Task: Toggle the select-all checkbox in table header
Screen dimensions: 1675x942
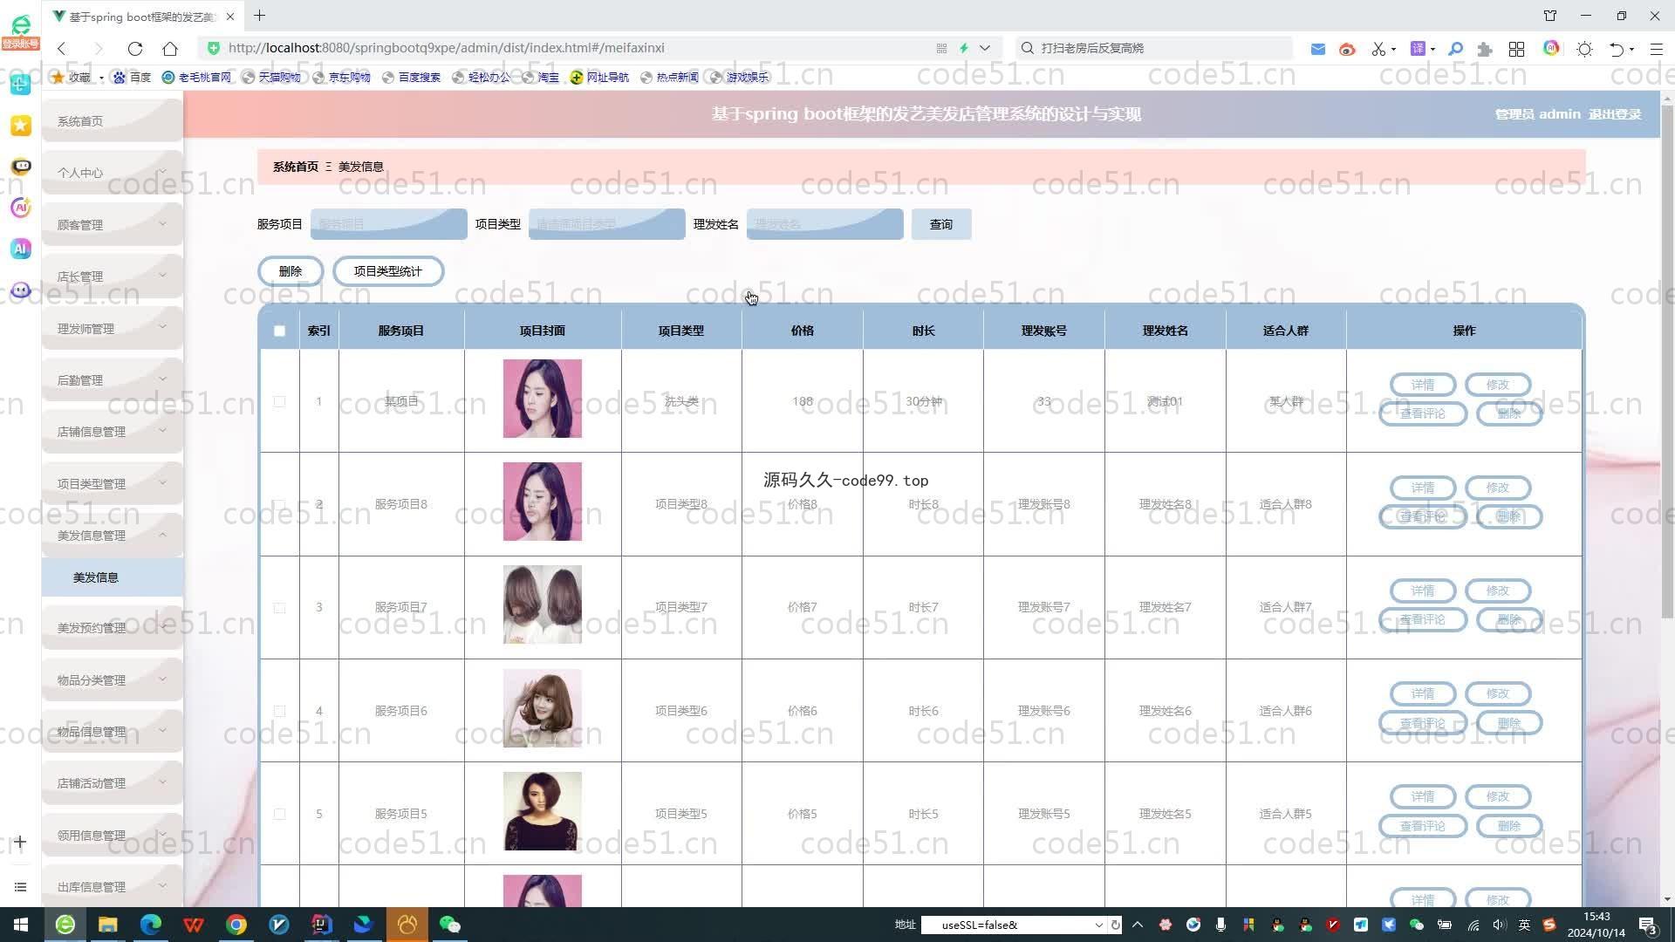Action: point(279,331)
